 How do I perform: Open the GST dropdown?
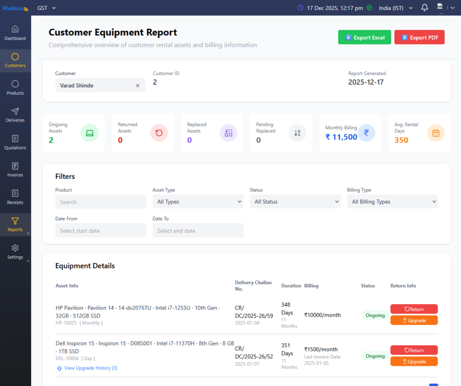pos(46,8)
